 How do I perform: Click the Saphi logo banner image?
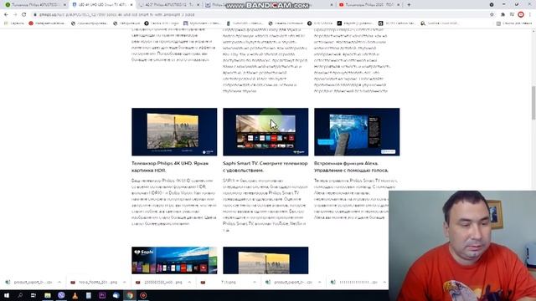point(174,260)
